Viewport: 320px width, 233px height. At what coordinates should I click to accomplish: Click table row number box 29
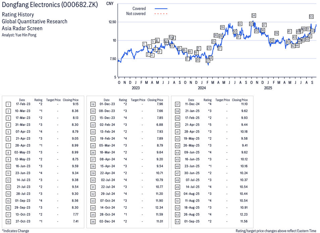(x=93, y=173)
